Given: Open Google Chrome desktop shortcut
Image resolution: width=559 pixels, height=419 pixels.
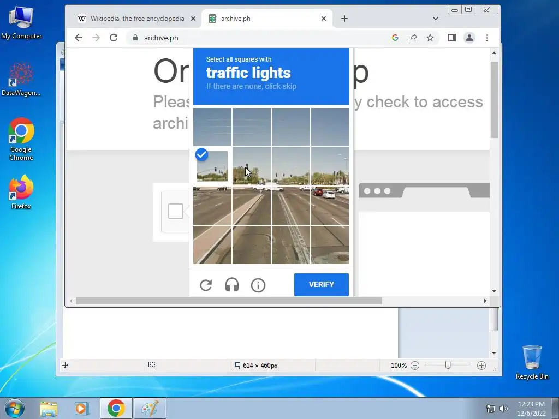Looking at the screenshot, I should coord(21,139).
